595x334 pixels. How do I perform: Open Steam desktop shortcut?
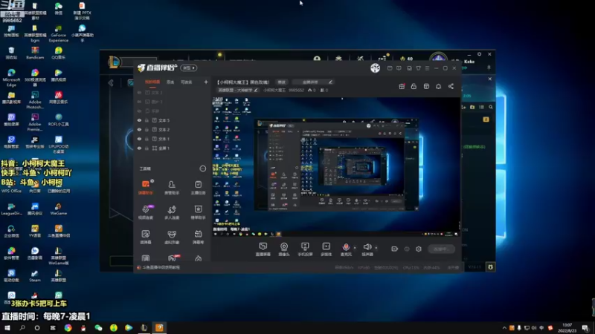(x=34, y=276)
